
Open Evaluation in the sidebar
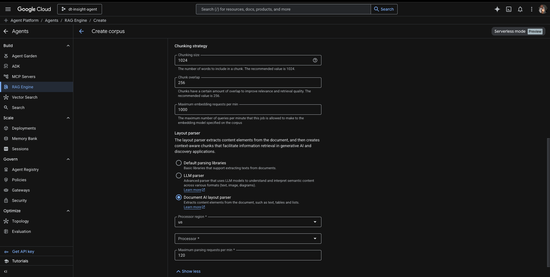click(36, 231)
